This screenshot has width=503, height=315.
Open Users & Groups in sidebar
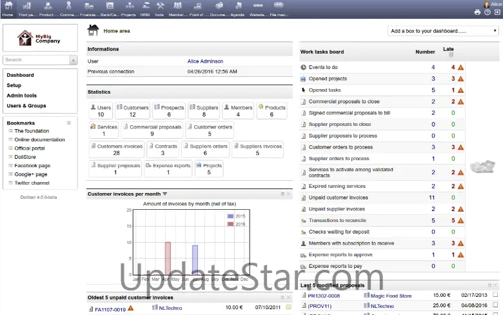pyautogui.click(x=26, y=105)
